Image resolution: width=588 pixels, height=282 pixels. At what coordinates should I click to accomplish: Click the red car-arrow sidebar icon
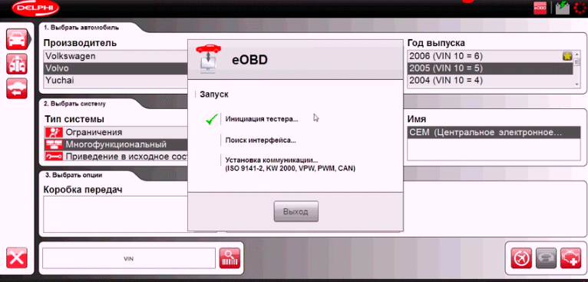17,88
